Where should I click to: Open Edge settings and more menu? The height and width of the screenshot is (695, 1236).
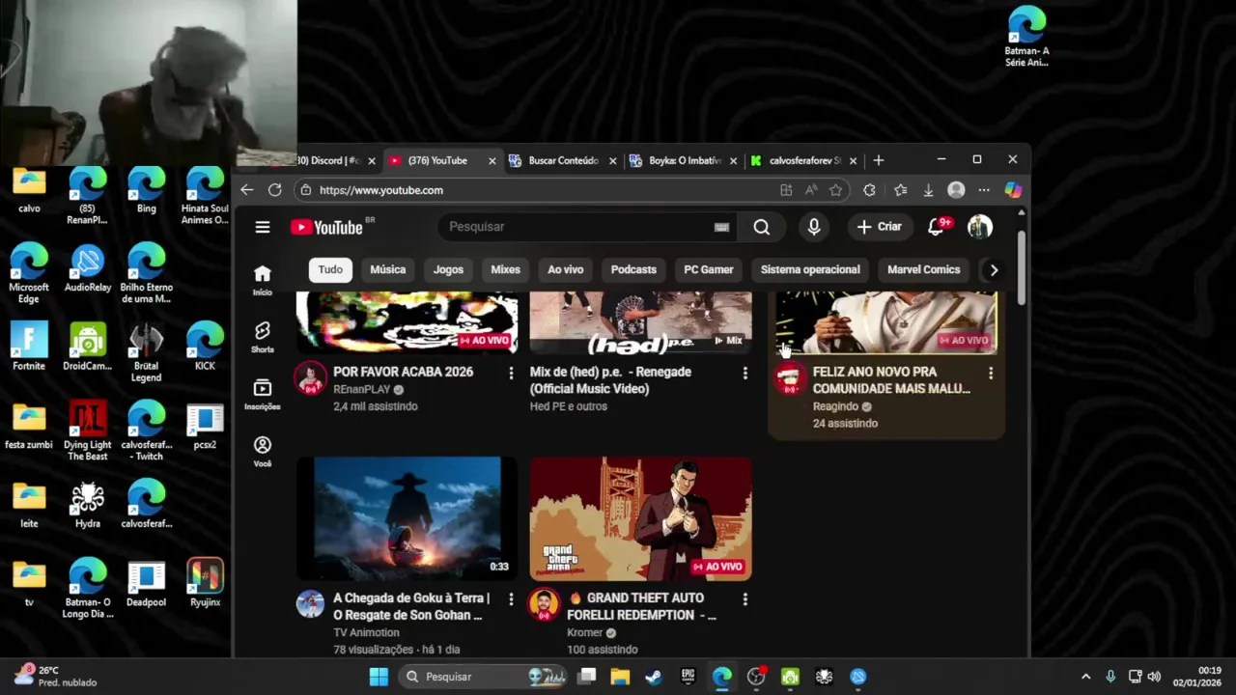tap(984, 190)
